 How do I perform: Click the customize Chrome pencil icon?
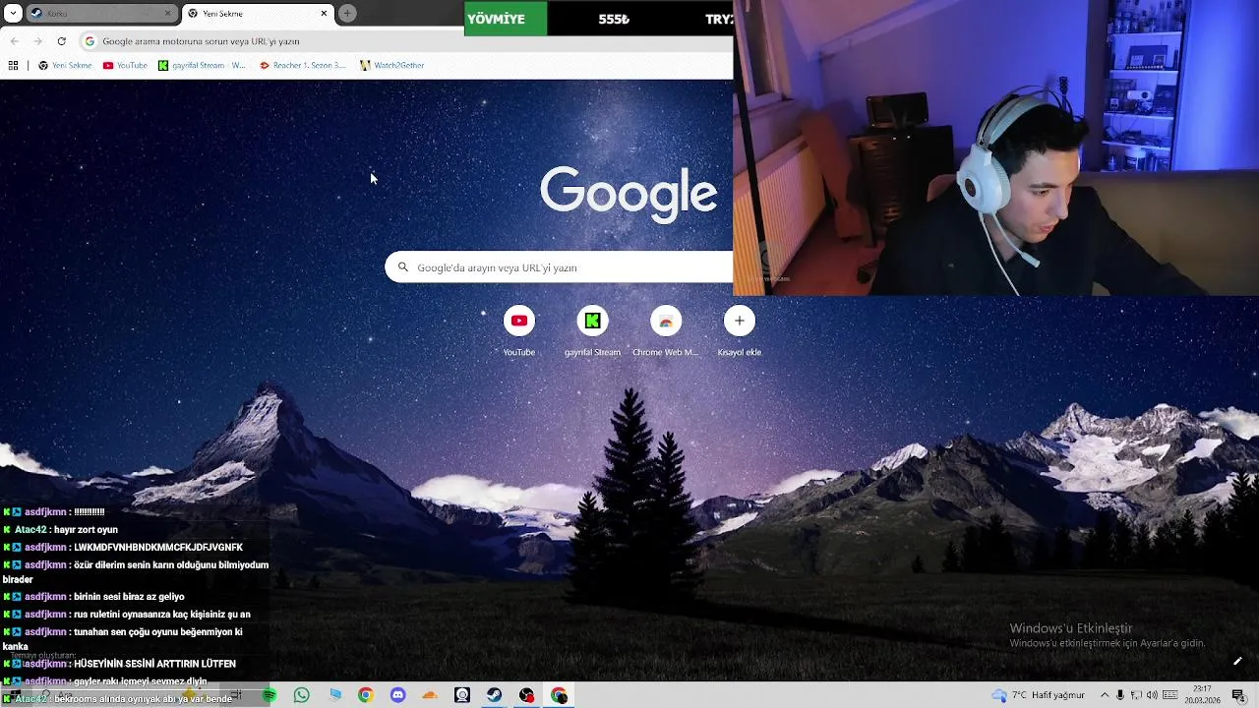click(x=1237, y=661)
